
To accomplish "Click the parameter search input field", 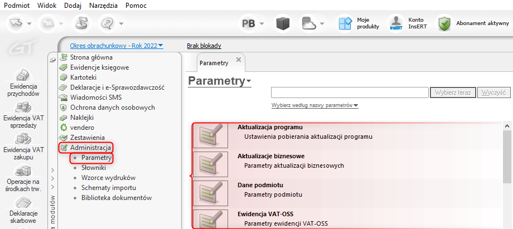I will [x=350, y=92].
